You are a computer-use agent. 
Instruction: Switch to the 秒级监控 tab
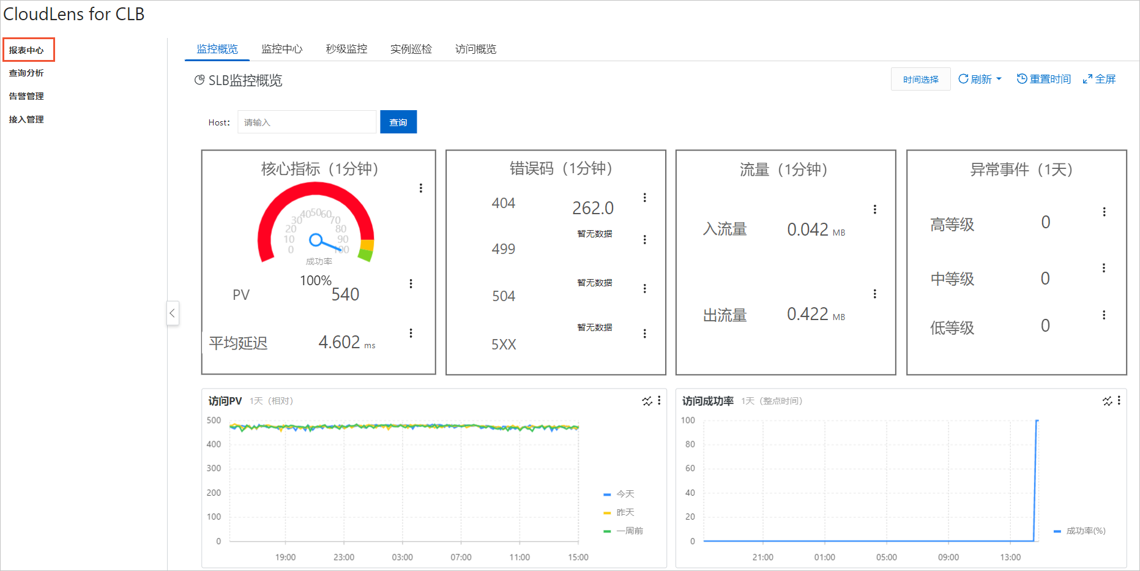tap(347, 49)
